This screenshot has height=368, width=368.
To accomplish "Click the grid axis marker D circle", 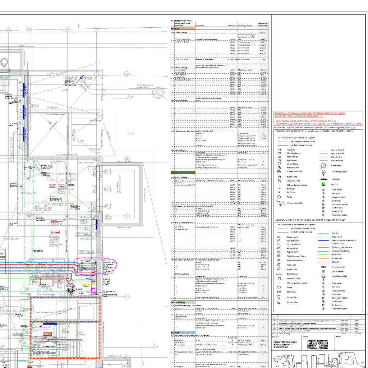I will tap(127, 296).
